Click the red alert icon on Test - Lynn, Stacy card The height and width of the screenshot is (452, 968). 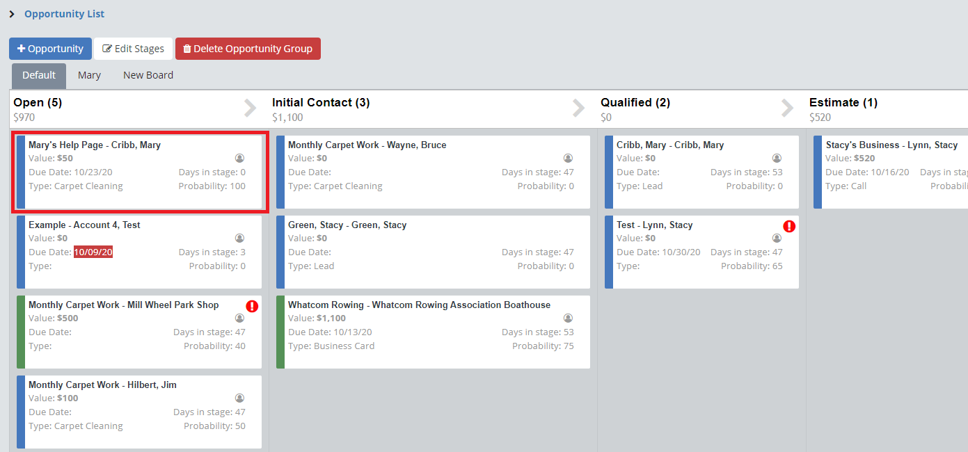point(789,226)
